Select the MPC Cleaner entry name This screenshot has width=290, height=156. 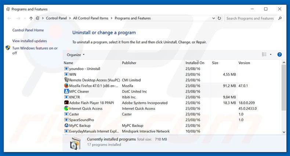(79, 91)
